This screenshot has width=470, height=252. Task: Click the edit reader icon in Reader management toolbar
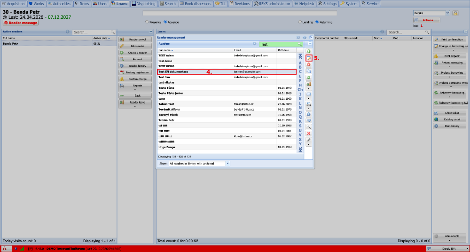(308, 58)
